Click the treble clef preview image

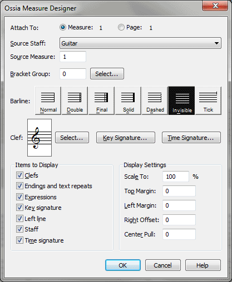(40, 138)
